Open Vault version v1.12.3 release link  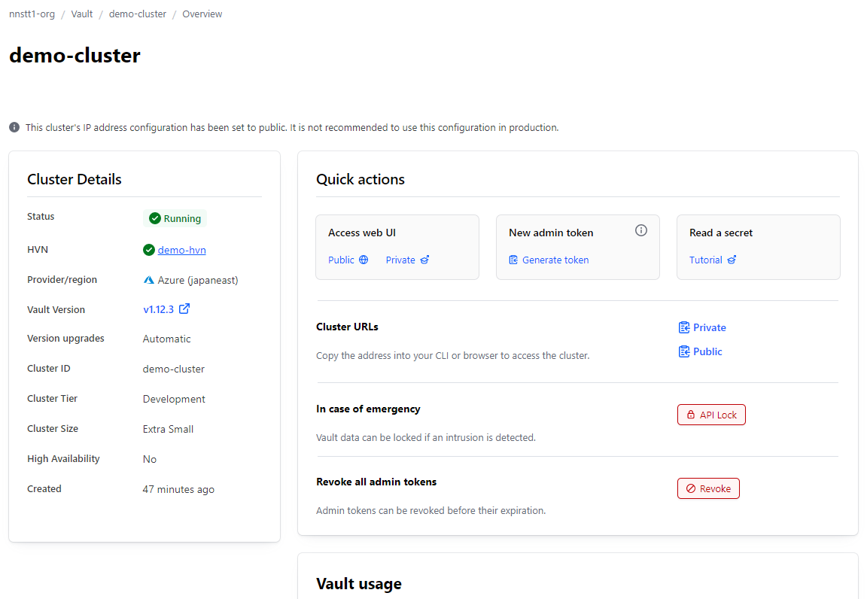(x=159, y=309)
